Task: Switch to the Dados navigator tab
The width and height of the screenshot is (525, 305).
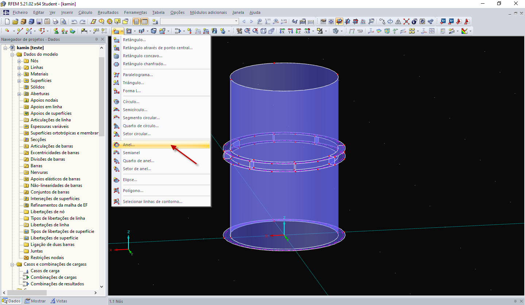Action: pyautogui.click(x=11, y=301)
